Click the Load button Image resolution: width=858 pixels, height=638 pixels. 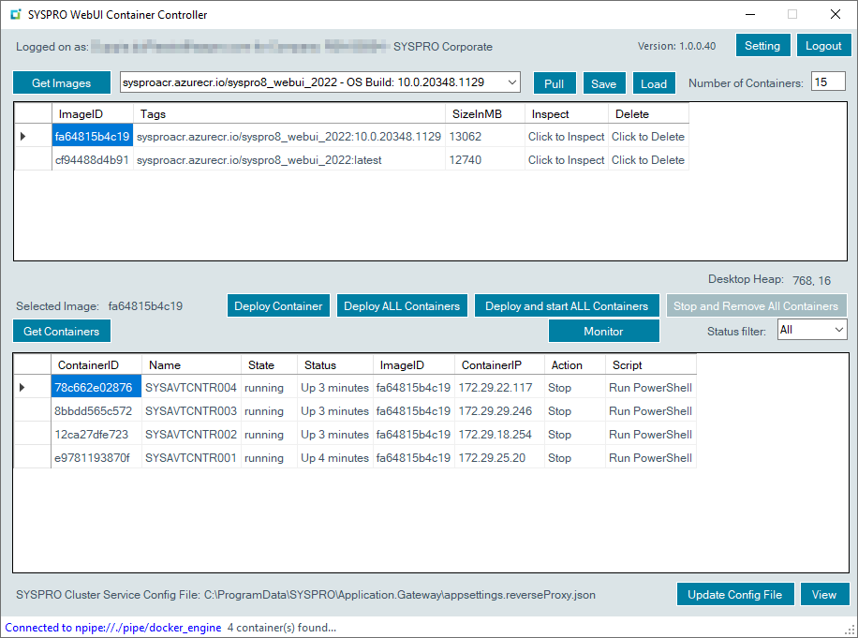click(654, 83)
